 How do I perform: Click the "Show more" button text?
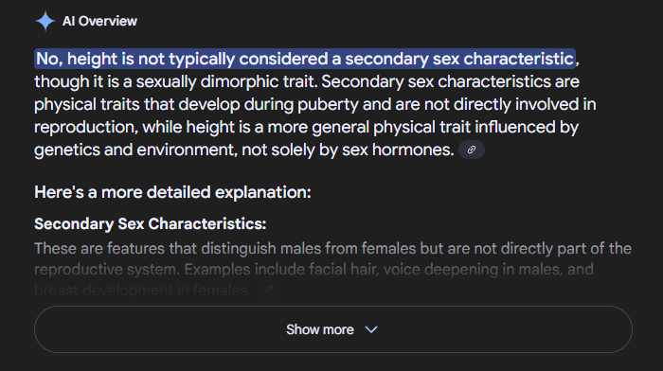click(x=320, y=329)
